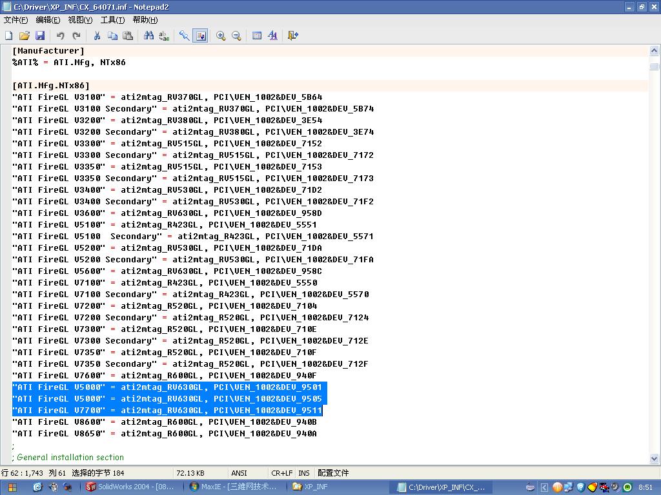The width and height of the screenshot is (661, 495).
Task: Create a new document with the blank-page icon
Action: tap(9, 36)
